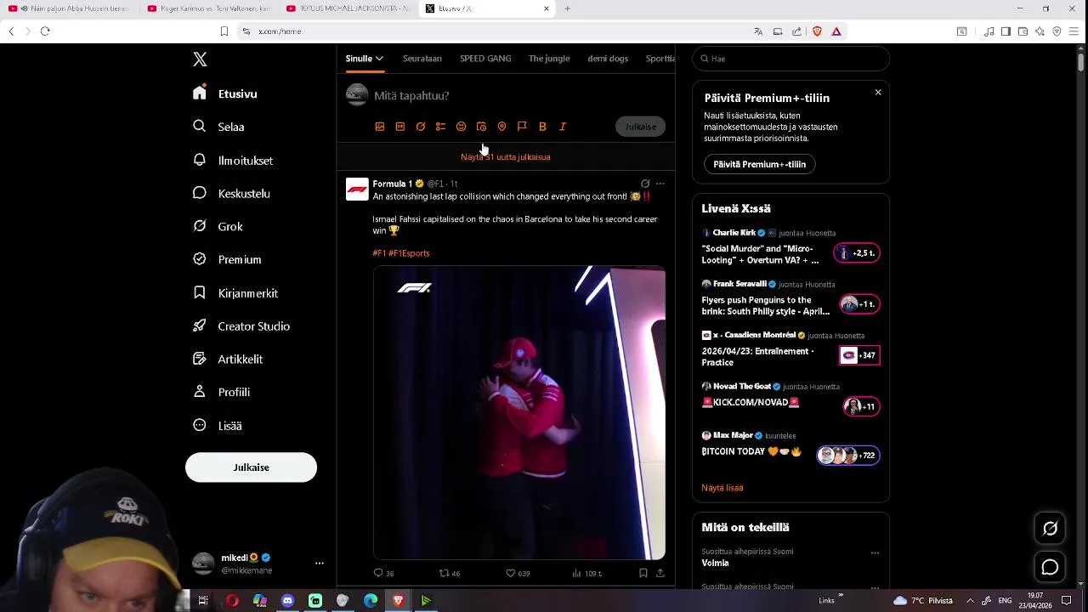
Task: Click the composer Julkaise button
Action: (x=641, y=127)
